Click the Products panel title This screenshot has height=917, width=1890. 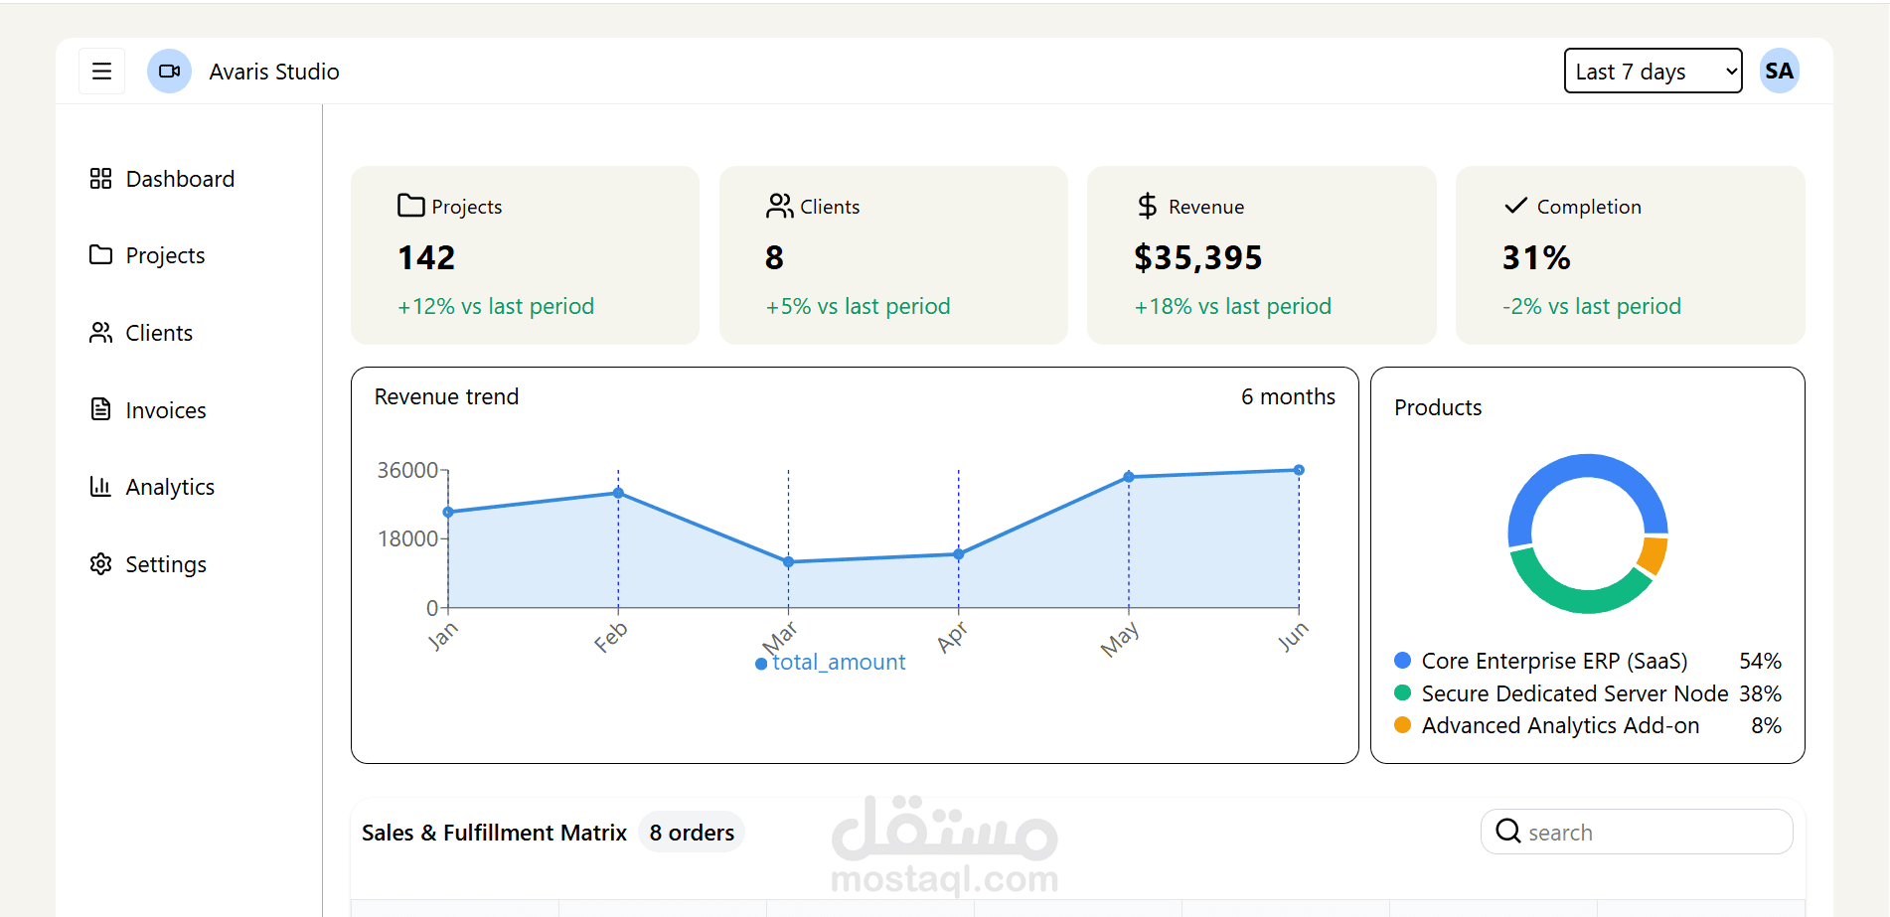[1438, 407]
